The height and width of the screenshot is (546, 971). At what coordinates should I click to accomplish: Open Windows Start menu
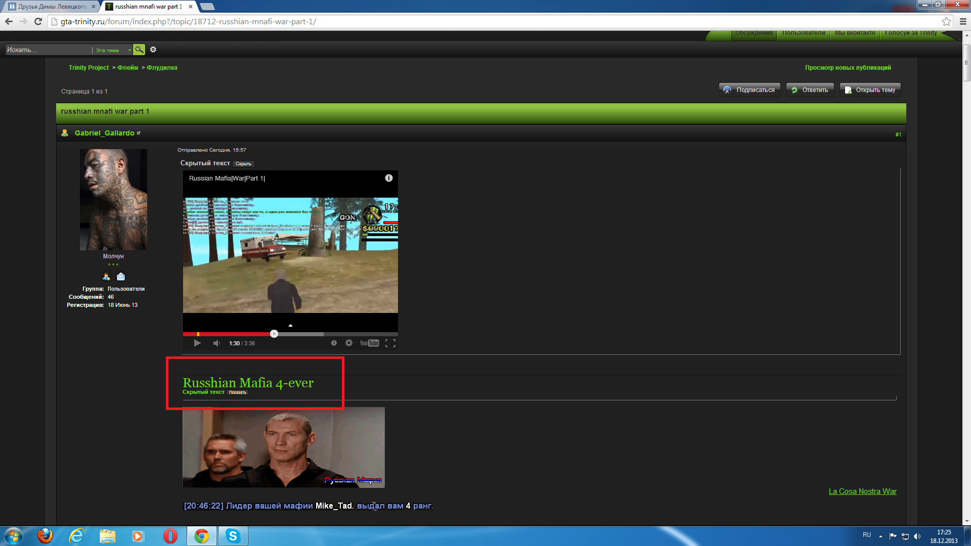(x=14, y=536)
